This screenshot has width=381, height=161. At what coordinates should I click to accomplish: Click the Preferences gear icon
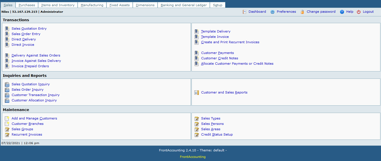(x=273, y=12)
